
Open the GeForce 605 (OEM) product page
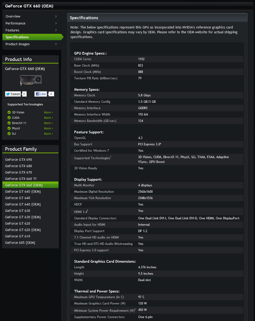point(20,243)
